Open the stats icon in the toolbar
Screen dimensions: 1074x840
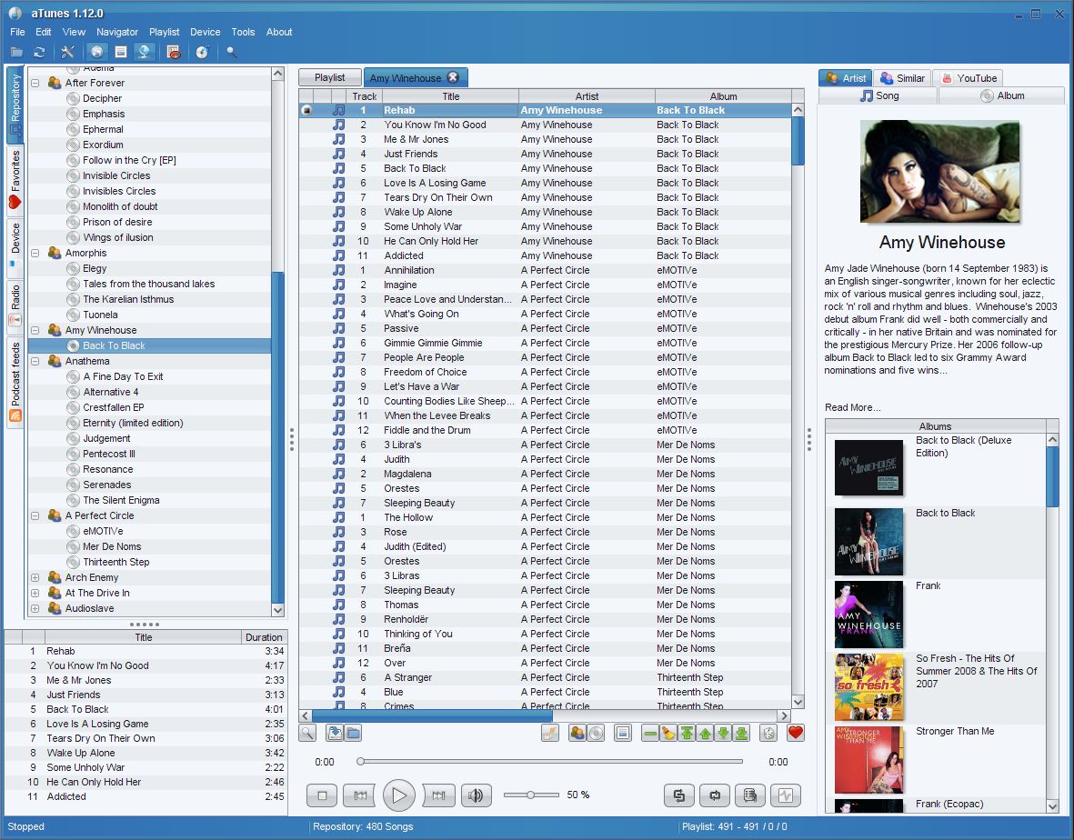click(x=172, y=52)
